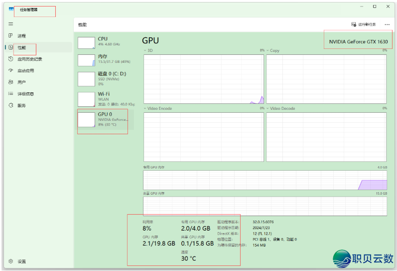The width and height of the screenshot is (397, 271).
Task: Click the 8% utilization value
Action: [x=147, y=229]
